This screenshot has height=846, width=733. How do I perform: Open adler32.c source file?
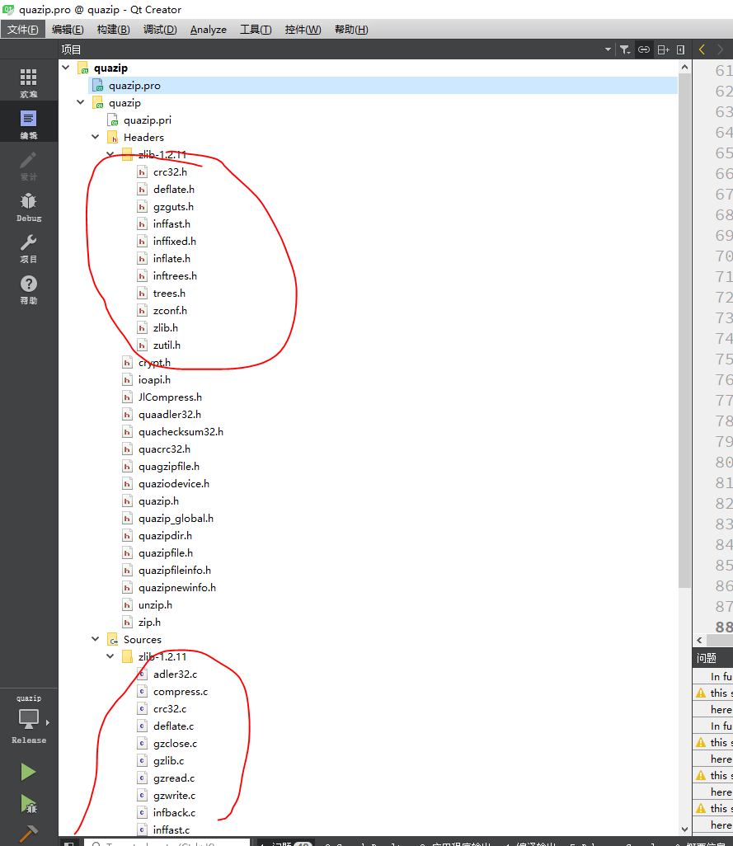[x=175, y=674]
